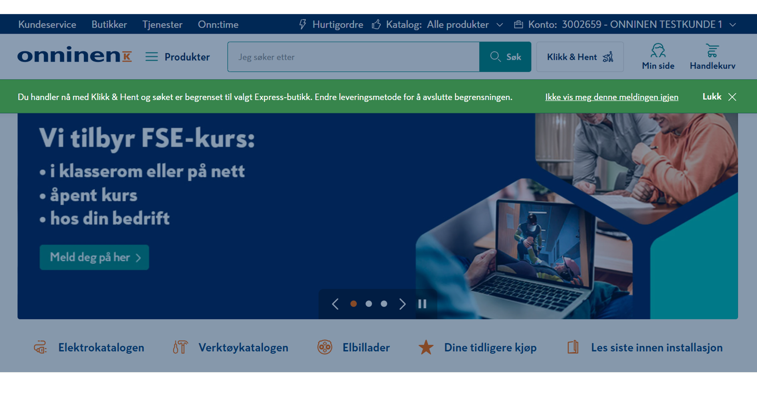Open Onn:time menu item
This screenshot has width=757, height=401.
218,24
